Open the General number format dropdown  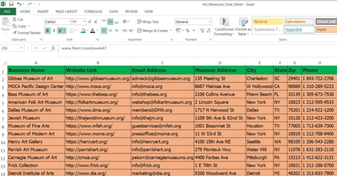209,22
